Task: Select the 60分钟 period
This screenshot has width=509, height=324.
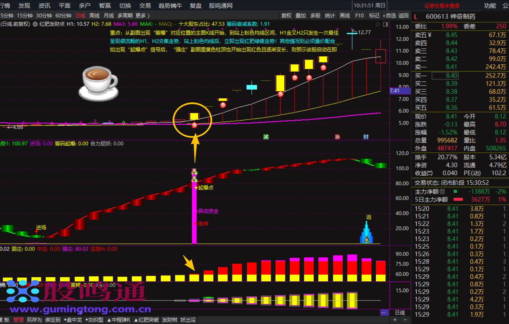Action: (x=63, y=15)
